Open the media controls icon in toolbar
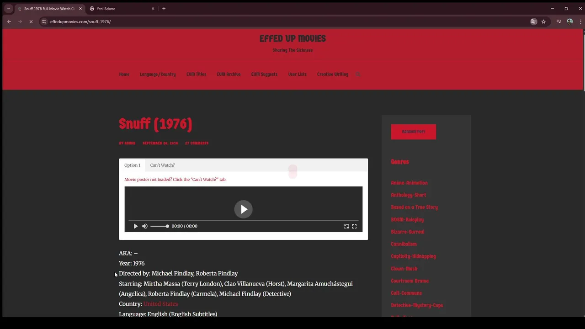 pos(558,21)
